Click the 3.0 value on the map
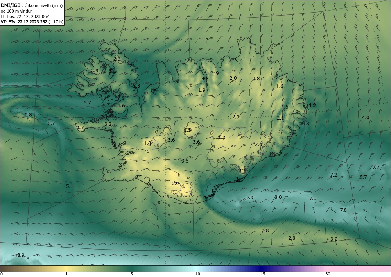The image size is (391, 277). pyautogui.click(x=334, y=239)
